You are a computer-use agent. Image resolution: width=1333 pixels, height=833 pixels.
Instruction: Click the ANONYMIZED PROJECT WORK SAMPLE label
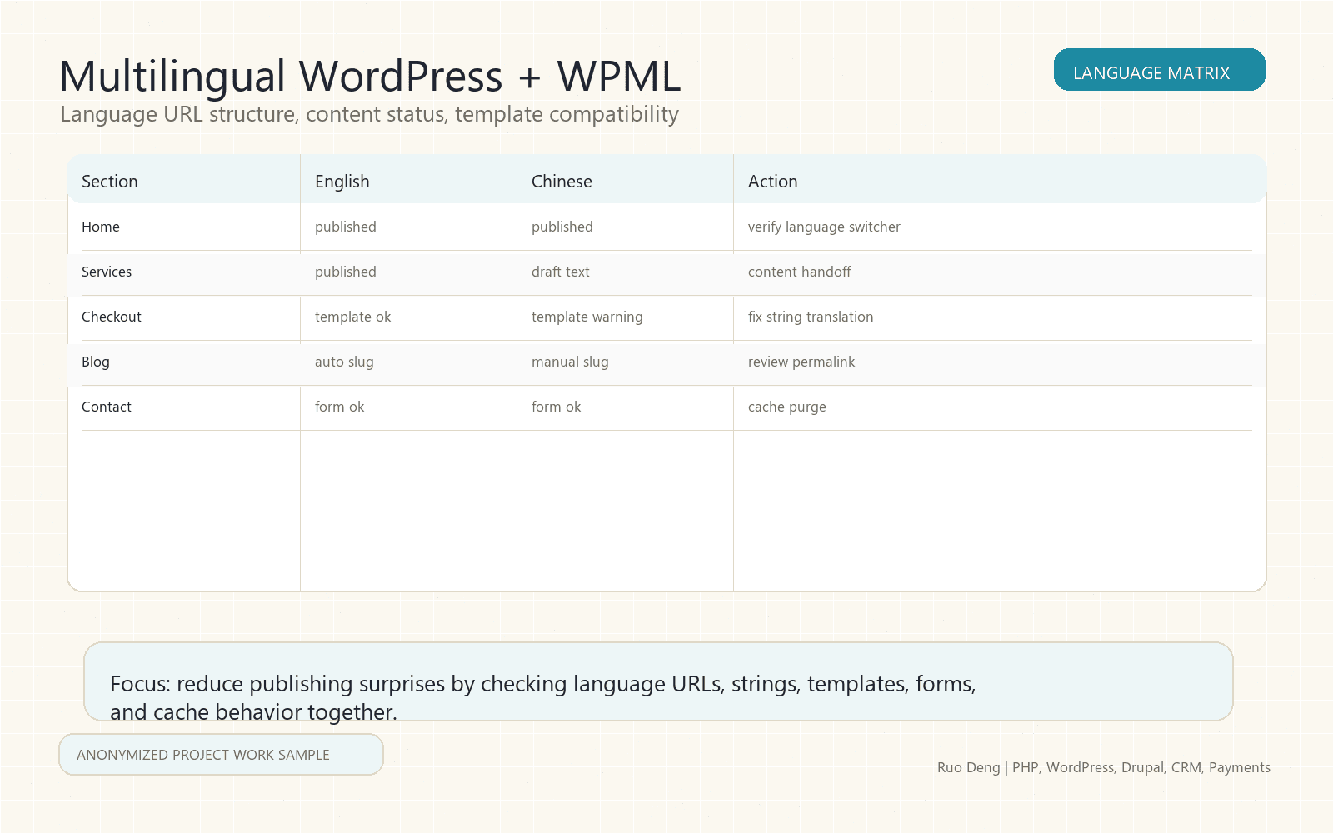tap(221, 755)
